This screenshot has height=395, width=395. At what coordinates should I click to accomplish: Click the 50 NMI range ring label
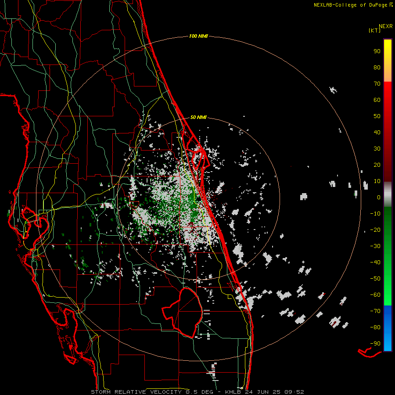(198, 117)
